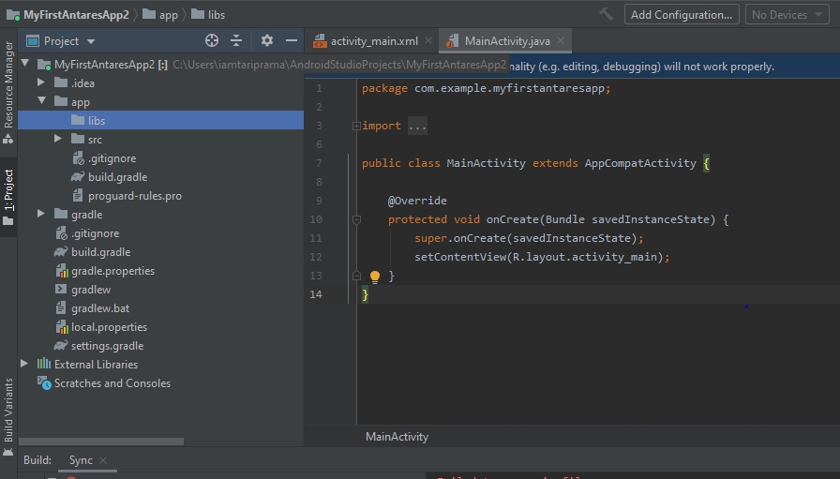Close the MainActivity.java tab
Image resolution: width=840 pixels, height=479 pixels.
click(x=562, y=41)
